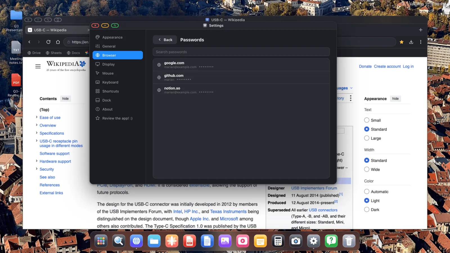Select Display in settings sidebar

click(x=118, y=64)
